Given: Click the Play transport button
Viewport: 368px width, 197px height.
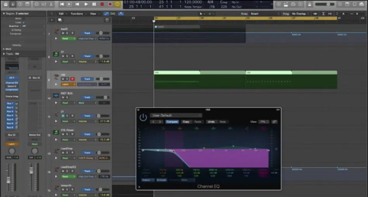Looking at the screenshot, I should [x=86, y=4].
